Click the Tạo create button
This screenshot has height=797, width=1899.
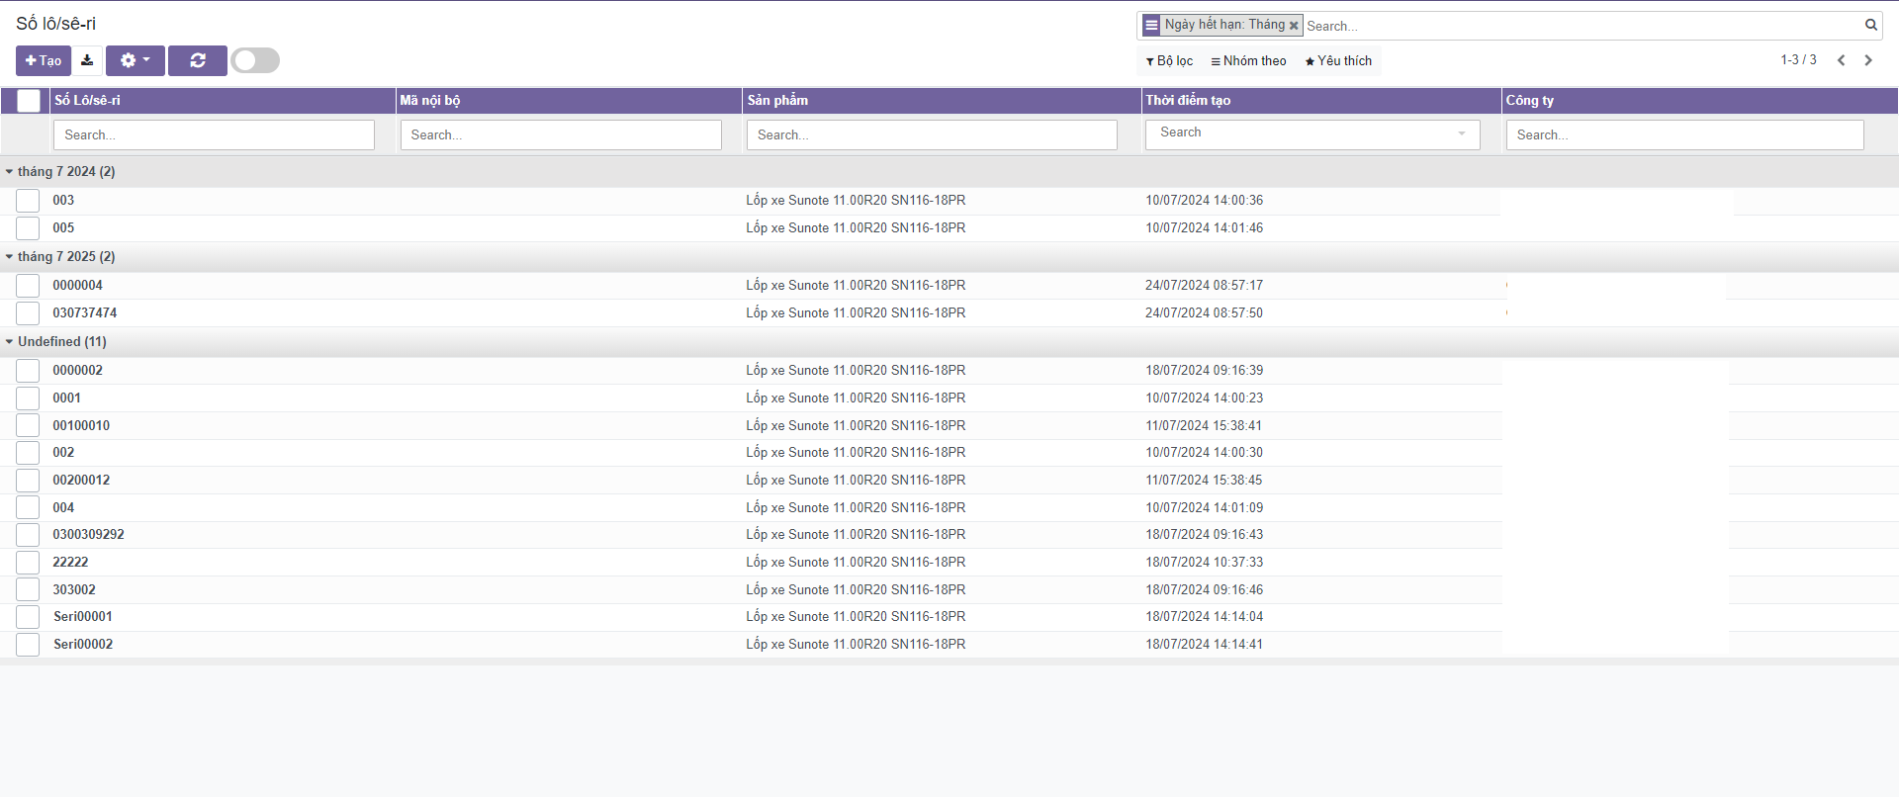44,60
